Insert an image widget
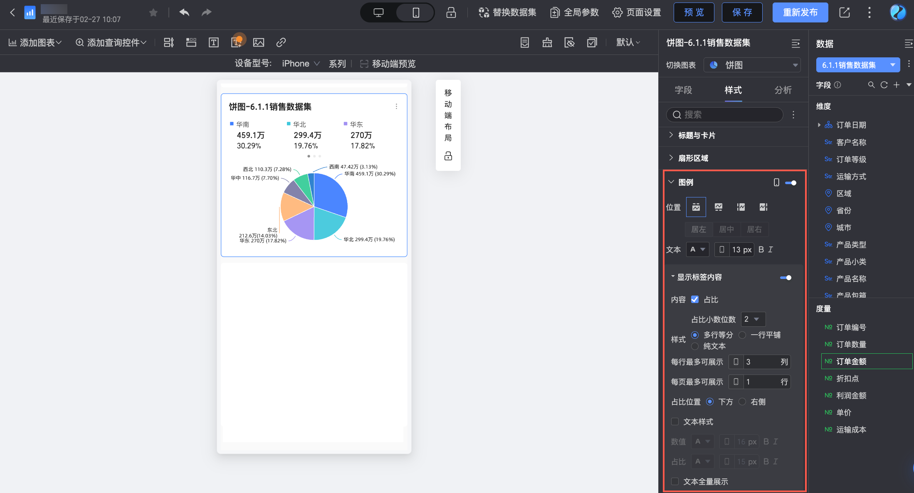Screen dimensions: 914x493 259,42
